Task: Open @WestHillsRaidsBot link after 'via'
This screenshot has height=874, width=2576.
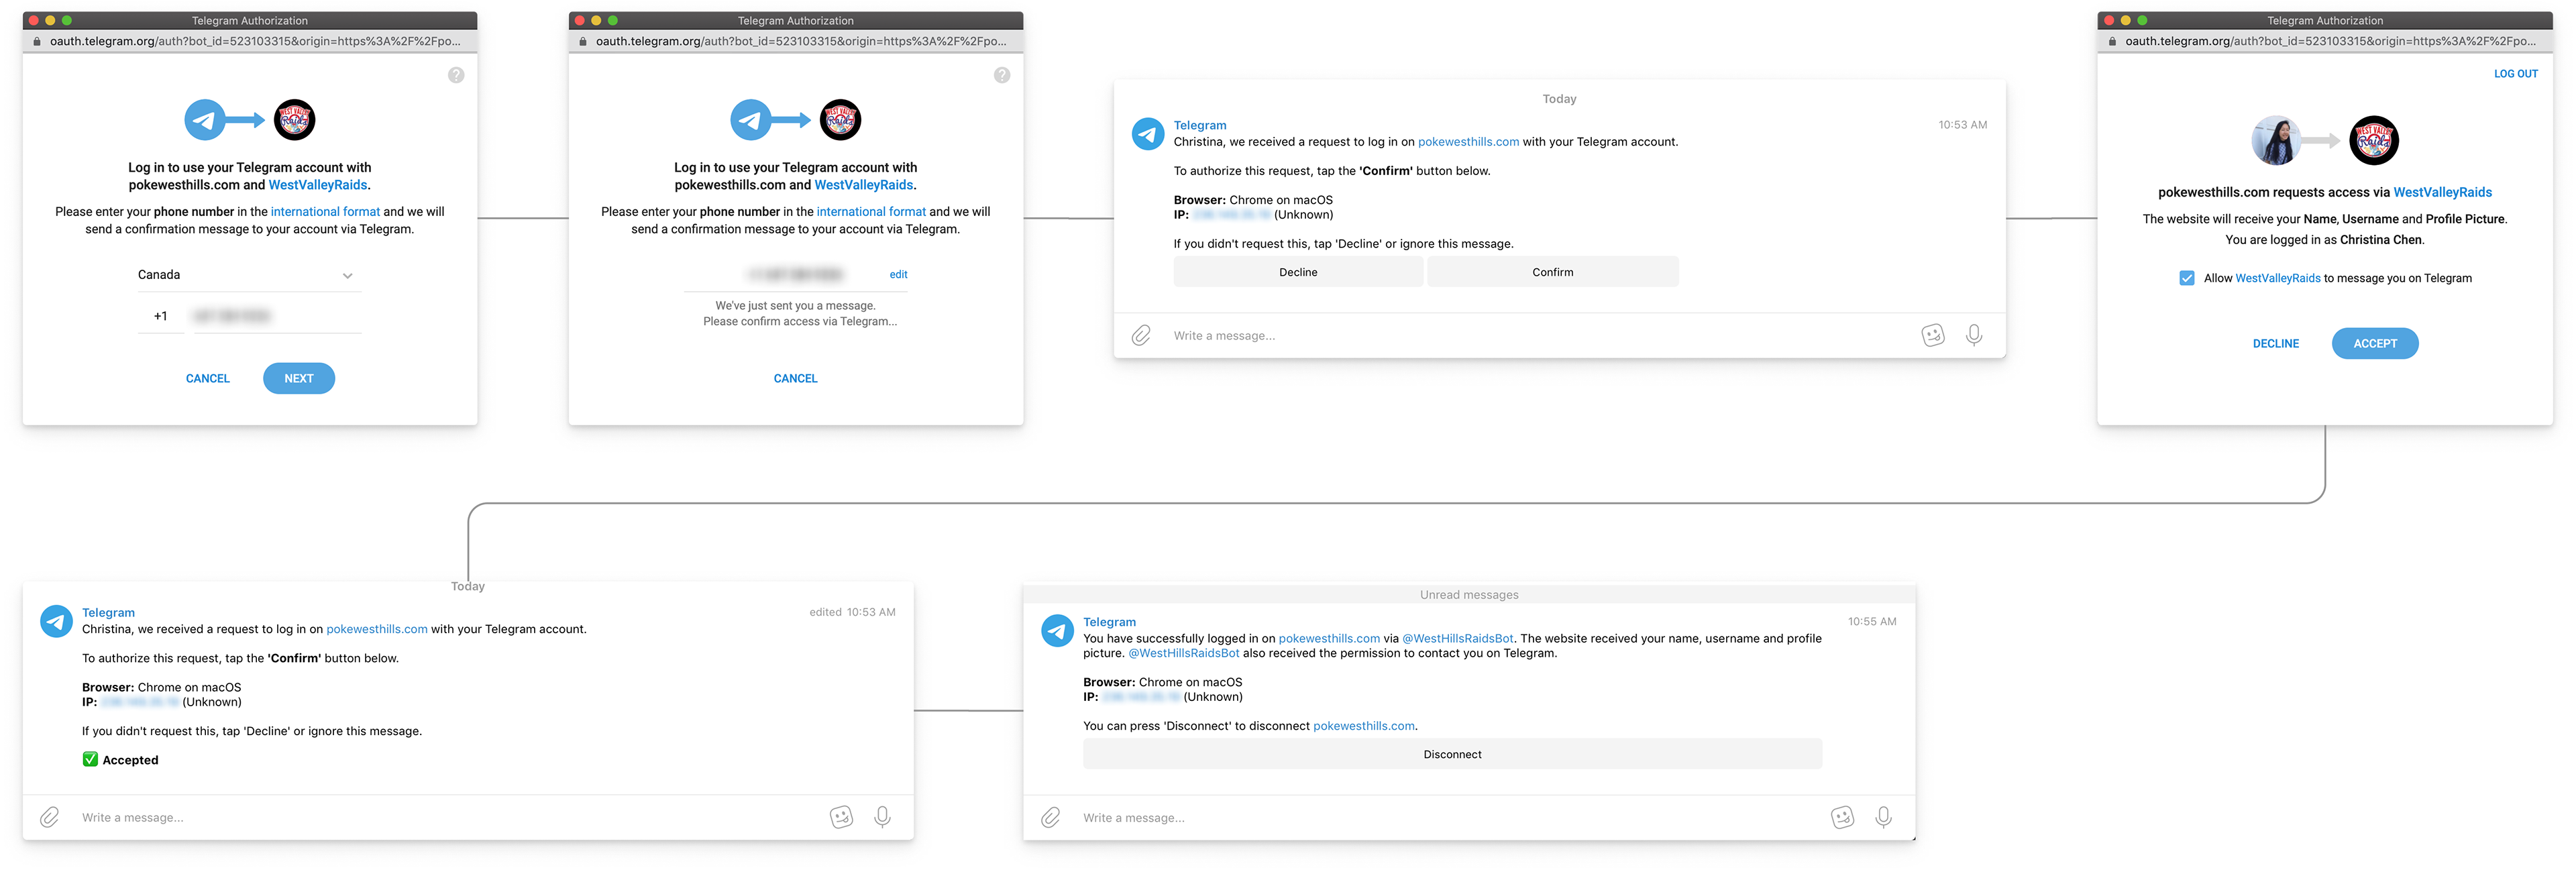Action: (x=1457, y=638)
